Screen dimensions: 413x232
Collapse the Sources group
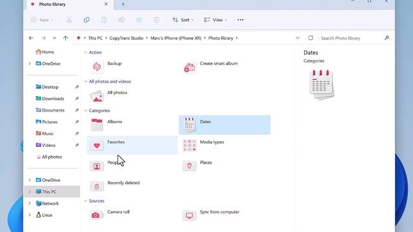(86, 201)
